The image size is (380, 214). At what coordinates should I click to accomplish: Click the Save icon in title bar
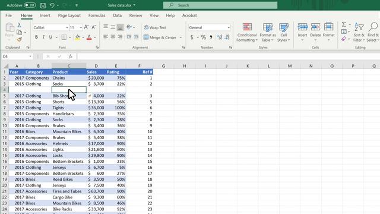pyautogui.click(x=43, y=5)
